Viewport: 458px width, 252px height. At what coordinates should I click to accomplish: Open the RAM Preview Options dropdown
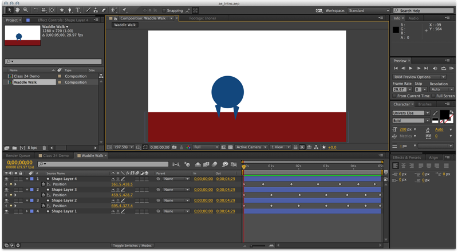[419, 77]
